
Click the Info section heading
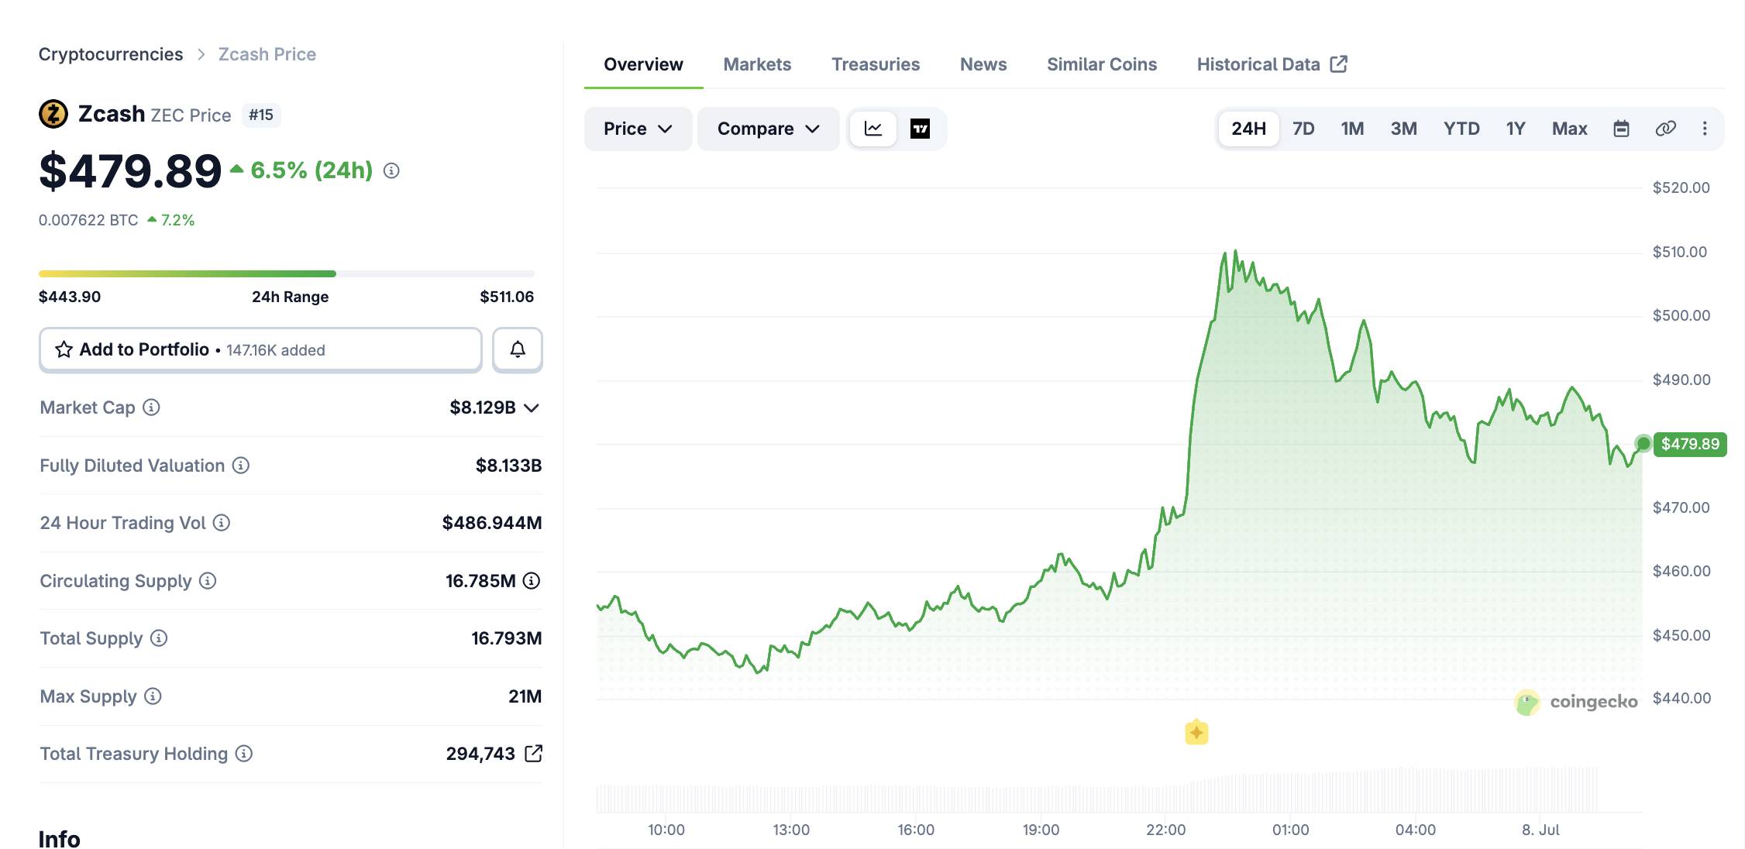click(60, 839)
